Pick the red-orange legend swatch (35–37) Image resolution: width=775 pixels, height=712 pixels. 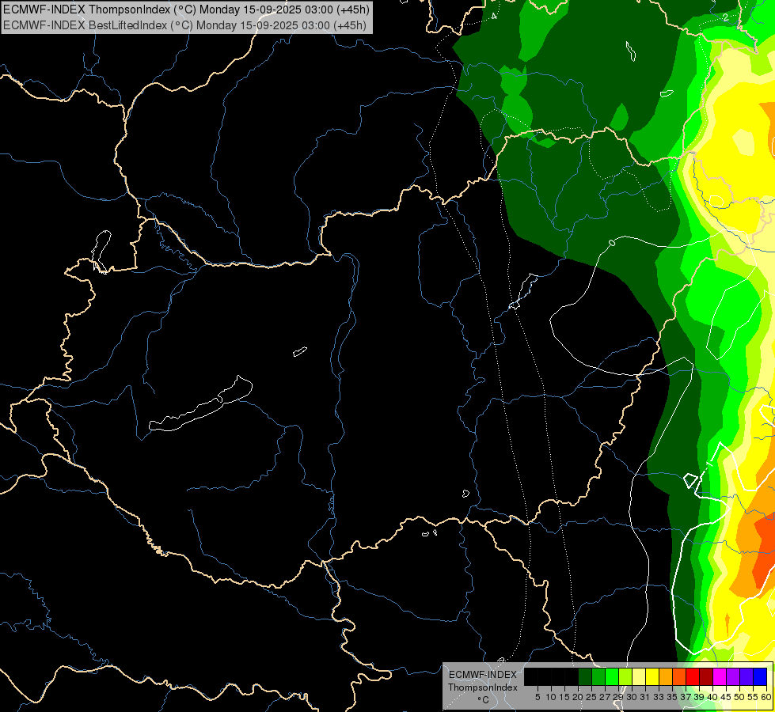pos(679,676)
